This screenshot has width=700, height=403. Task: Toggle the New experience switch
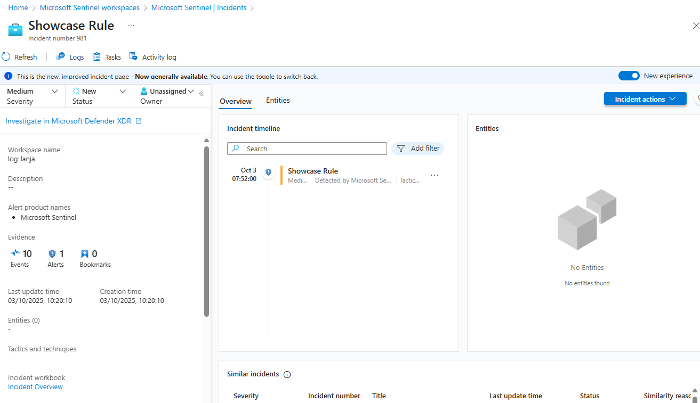coord(629,76)
